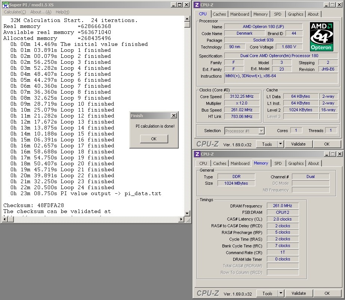Click Super PI vertical scrollbar down arrow
Screen dimensions: 345x300
coord(187,213)
